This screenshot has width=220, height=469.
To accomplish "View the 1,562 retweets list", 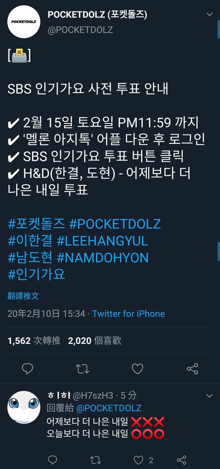I will [x=34, y=341].
